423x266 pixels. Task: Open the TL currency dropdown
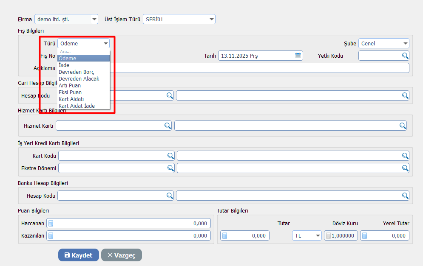click(317, 236)
